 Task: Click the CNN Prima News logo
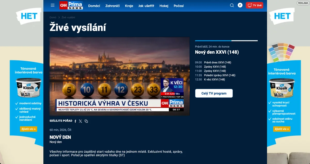(71, 5)
